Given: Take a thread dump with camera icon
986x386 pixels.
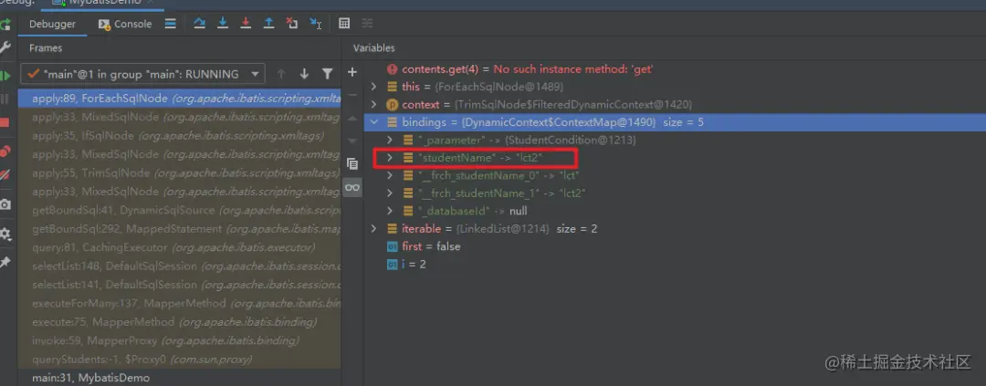Looking at the screenshot, I should point(5,204).
